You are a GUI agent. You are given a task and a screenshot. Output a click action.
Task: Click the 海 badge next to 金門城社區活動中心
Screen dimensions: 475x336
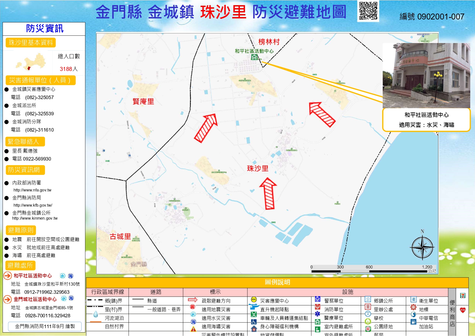(x=71, y=298)
